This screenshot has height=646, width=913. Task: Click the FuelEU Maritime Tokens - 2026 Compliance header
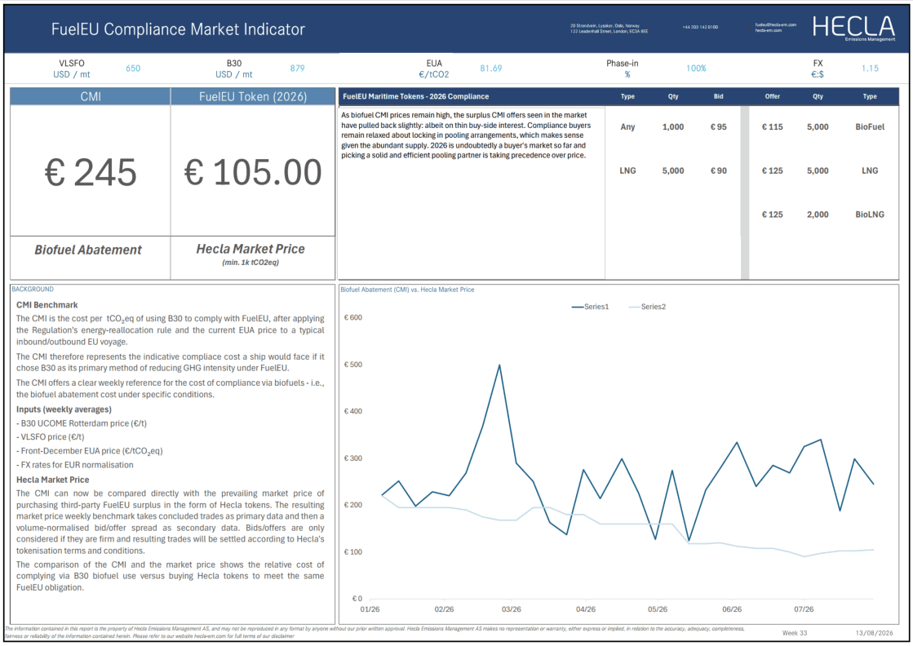click(416, 96)
